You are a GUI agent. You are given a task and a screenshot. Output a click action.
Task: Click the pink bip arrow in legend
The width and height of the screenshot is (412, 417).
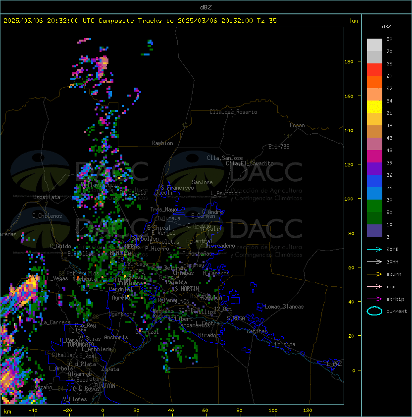click(374, 286)
